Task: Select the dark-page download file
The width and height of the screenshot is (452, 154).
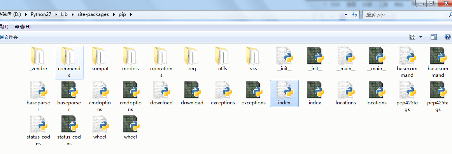Action: click(192, 93)
